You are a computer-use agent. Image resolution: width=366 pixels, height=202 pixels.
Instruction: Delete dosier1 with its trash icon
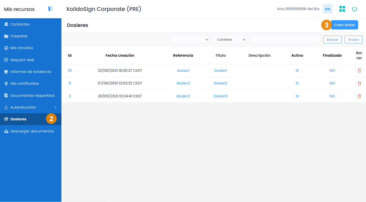click(x=359, y=70)
